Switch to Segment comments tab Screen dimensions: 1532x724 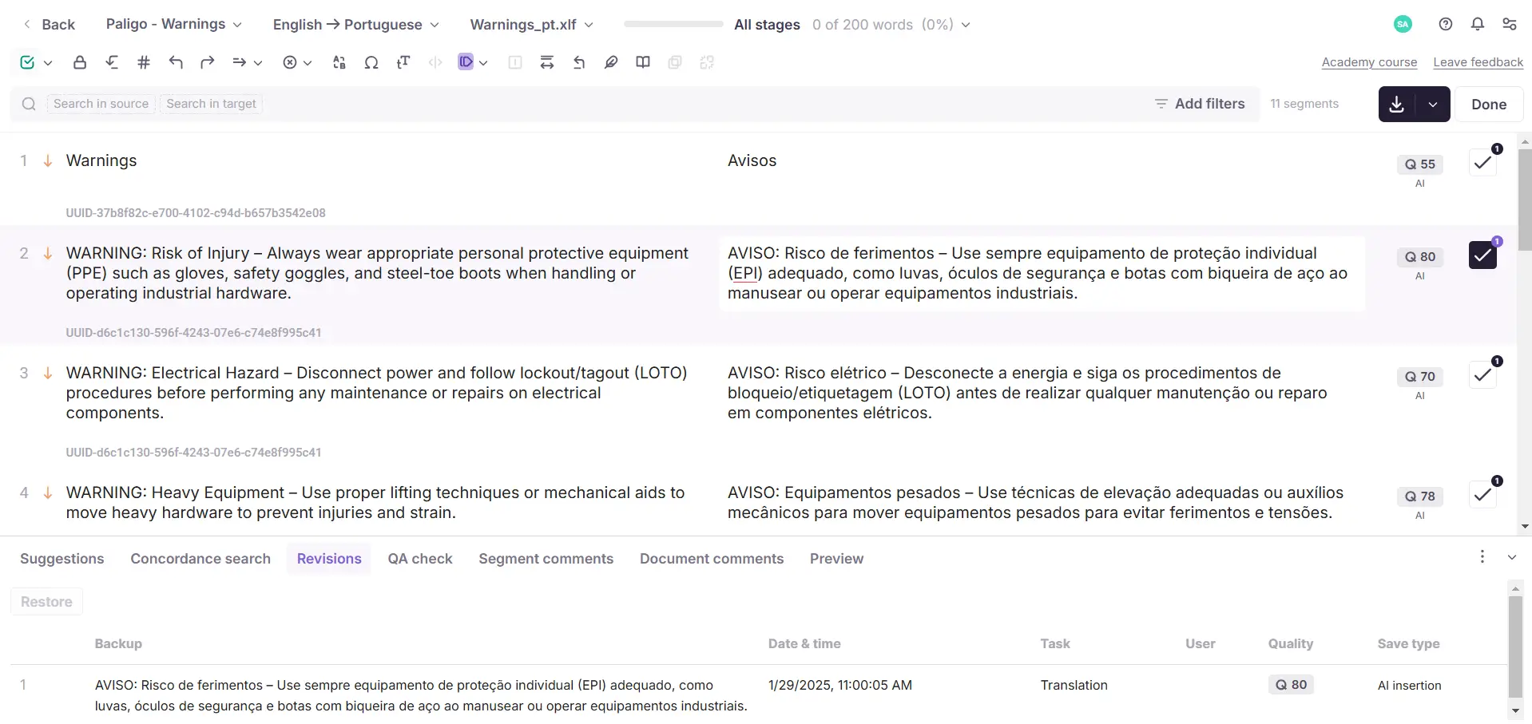(x=546, y=559)
